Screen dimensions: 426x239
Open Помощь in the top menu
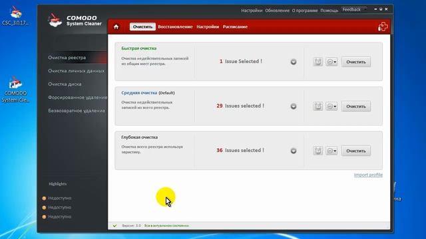click(x=329, y=11)
